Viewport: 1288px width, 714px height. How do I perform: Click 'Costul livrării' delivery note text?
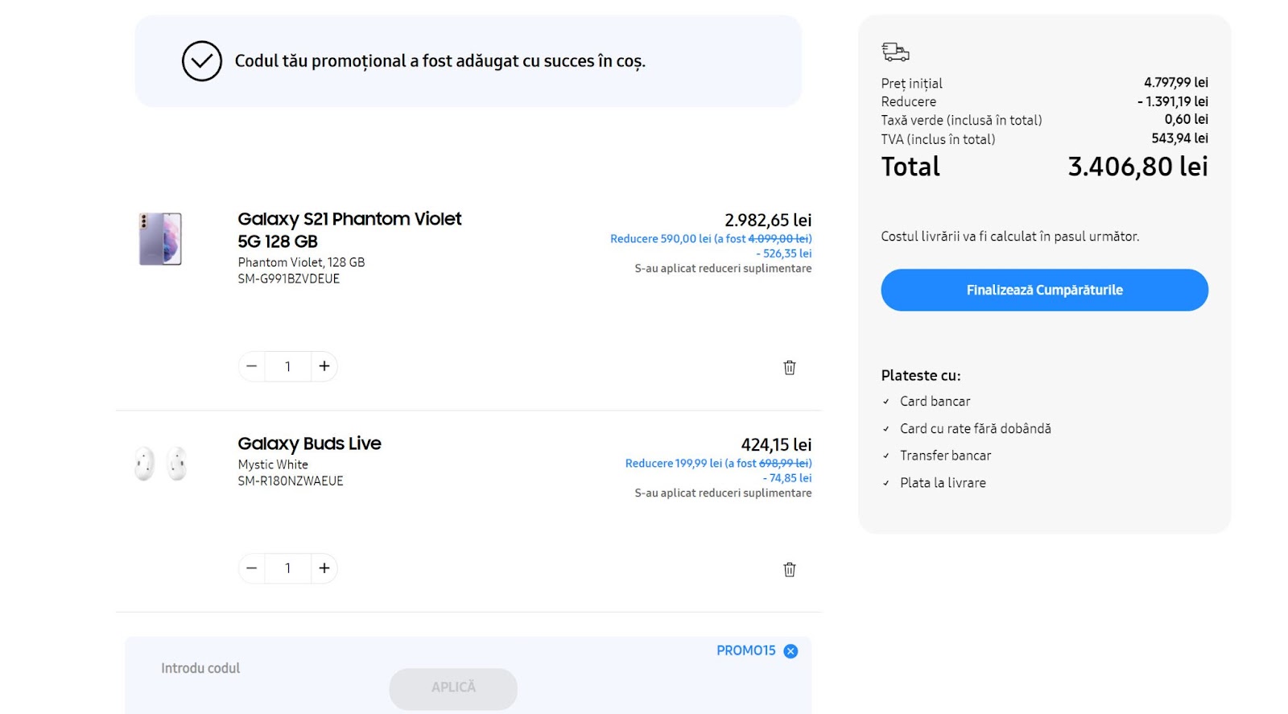click(1010, 237)
